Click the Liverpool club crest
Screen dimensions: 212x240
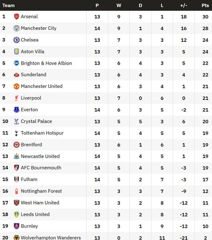click(x=16, y=98)
